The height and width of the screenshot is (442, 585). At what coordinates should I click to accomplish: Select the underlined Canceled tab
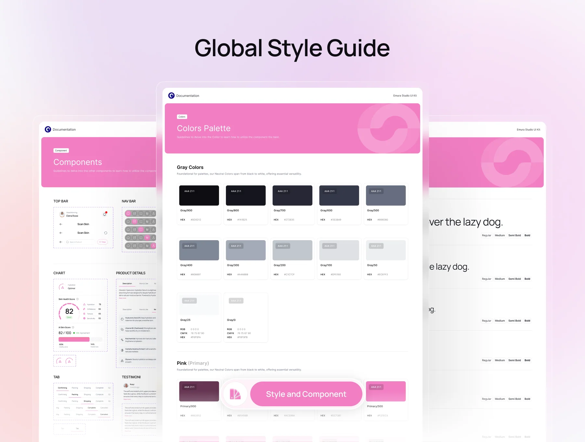pos(104,415)
